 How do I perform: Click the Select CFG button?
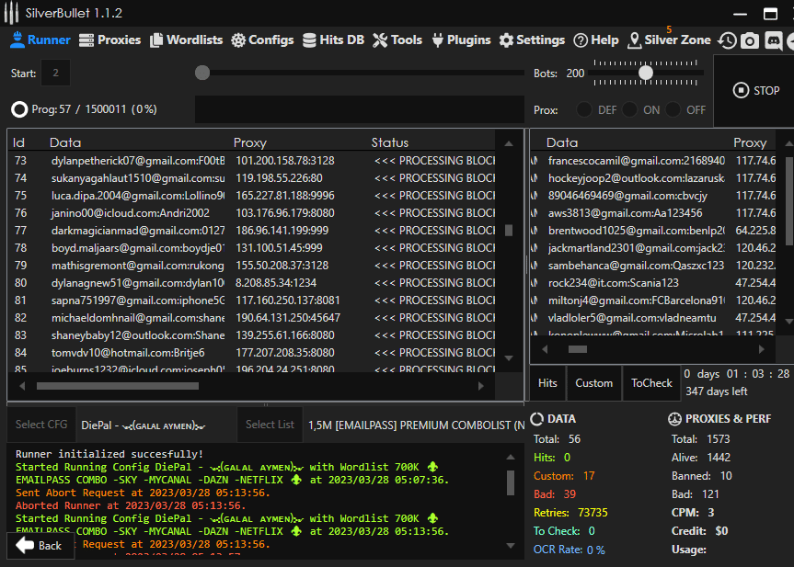point(41,425)
